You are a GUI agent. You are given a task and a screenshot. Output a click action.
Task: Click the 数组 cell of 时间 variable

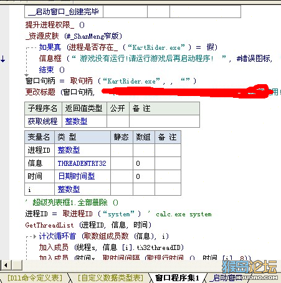144,176
